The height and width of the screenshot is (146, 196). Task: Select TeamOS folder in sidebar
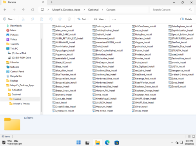[15, 44]
